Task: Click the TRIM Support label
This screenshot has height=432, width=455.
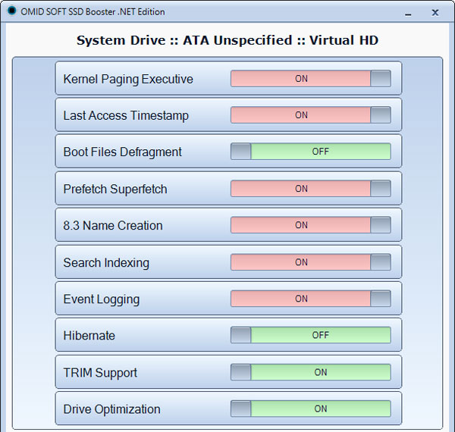Action: 100,373
